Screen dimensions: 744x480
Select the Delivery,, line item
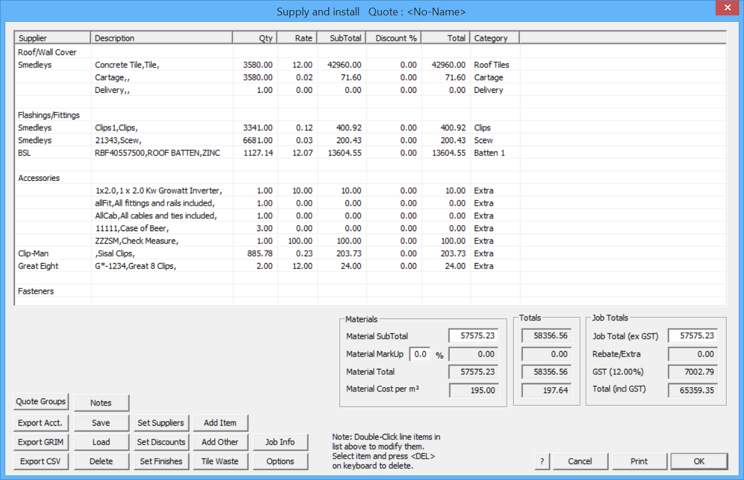click(x=370, y=90)
